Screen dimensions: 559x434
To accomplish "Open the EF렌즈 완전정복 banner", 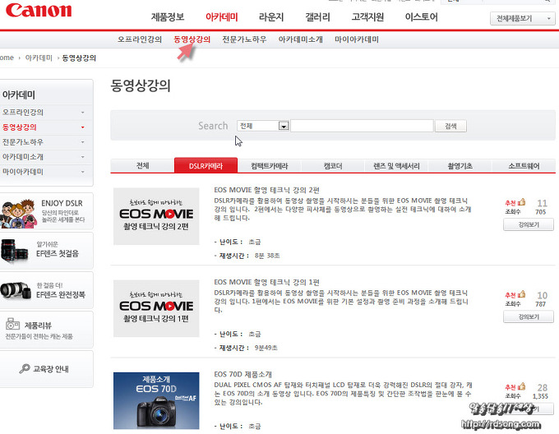I will point(47,289).
